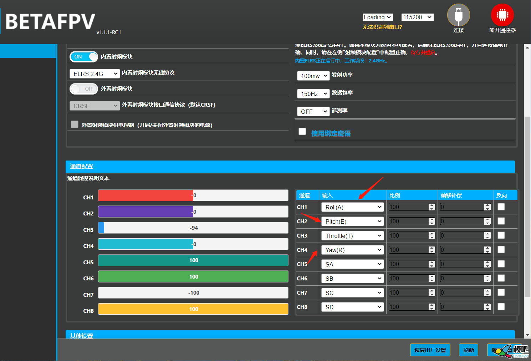This screenshot has width=531, height=361.
Task: Click the scrollbar up arrow
Action: pyautogui.click(x=527, y=47)
